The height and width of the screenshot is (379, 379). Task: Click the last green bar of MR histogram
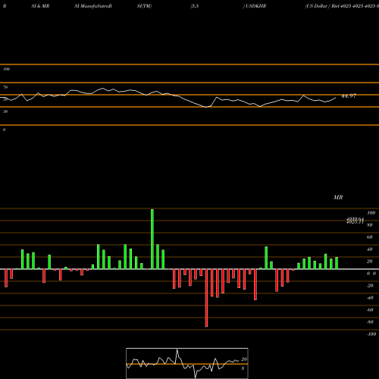click(x=337, y=263)
